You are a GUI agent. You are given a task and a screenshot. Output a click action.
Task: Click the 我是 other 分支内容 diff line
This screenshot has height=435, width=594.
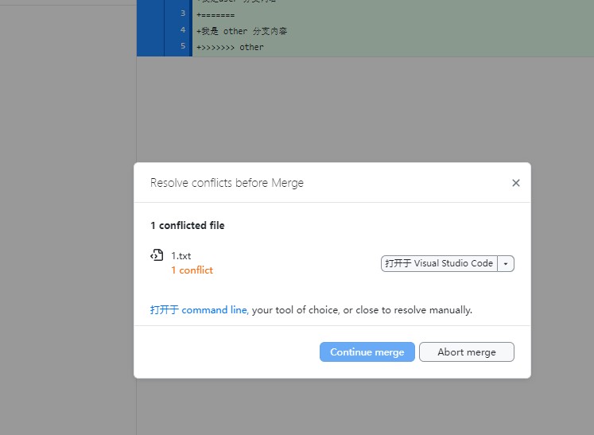tap(243, 31)
